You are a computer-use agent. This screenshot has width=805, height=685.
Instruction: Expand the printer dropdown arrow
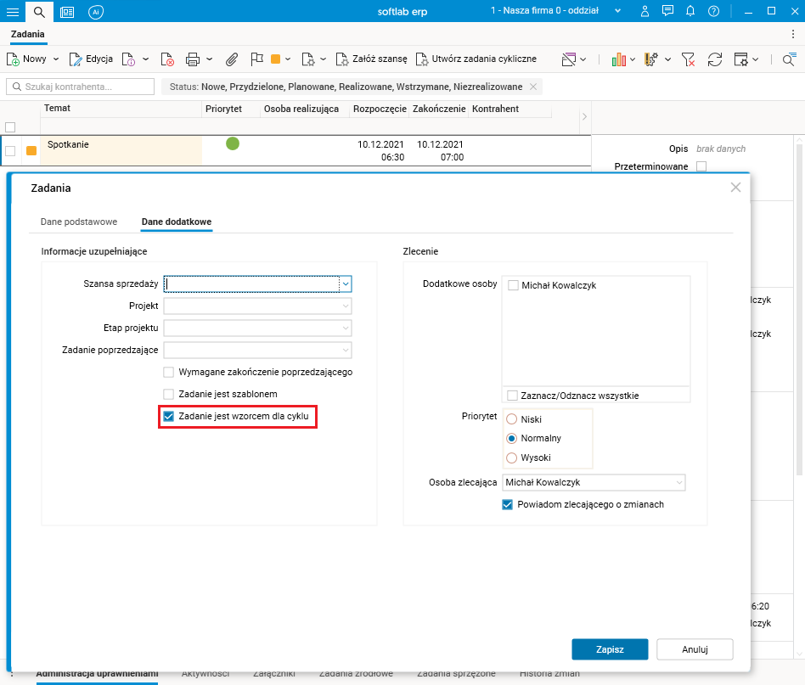click(210, 59)
